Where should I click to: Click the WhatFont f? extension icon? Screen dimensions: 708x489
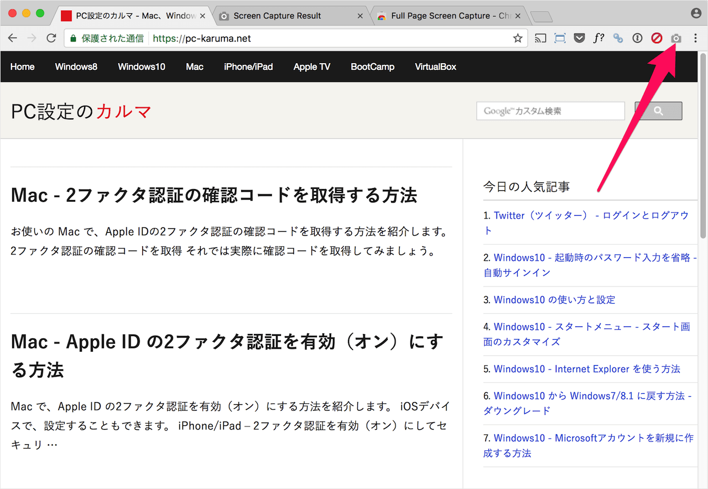coord(598,38)
